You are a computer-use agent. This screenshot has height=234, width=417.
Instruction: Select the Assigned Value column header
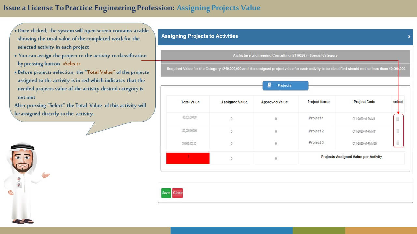point(234,102)
